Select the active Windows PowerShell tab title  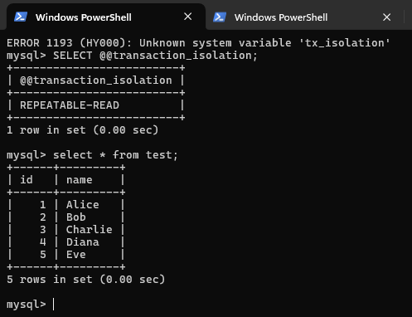click(x=84, y=17)
